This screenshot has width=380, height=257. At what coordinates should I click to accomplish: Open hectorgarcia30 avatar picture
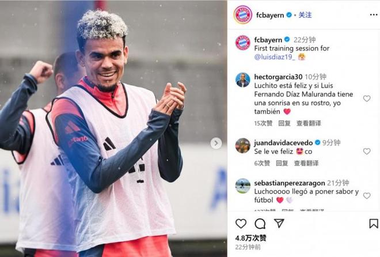242,80
